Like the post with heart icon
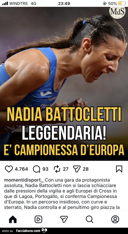This screenshot has height=234, width=128. tap(9, 169)
